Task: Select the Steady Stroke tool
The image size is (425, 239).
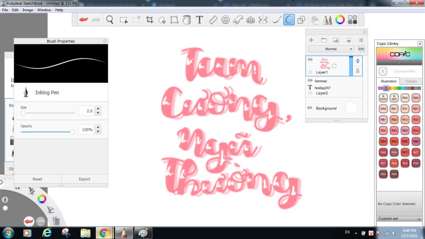Action: click(x=276, y=20)
